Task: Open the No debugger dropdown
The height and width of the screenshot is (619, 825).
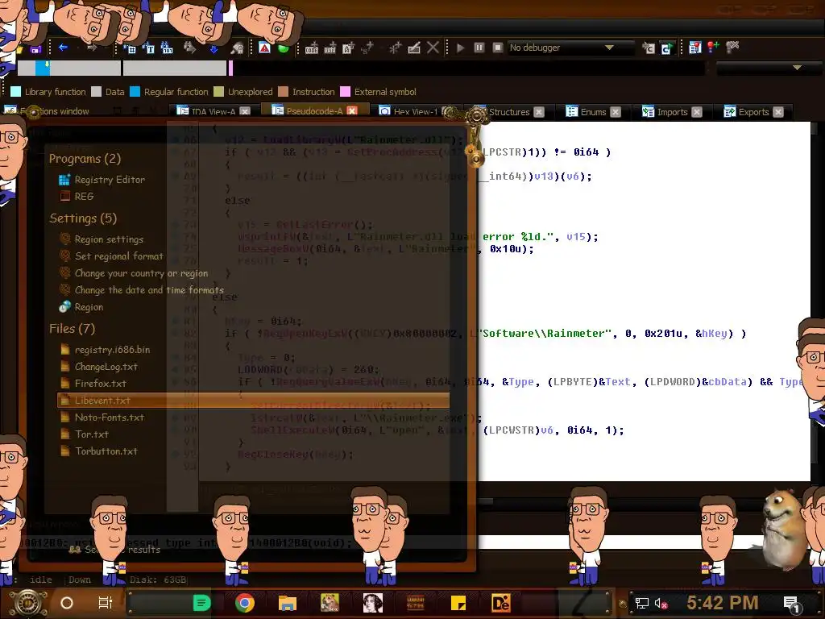Action: (x=570, y=48)
